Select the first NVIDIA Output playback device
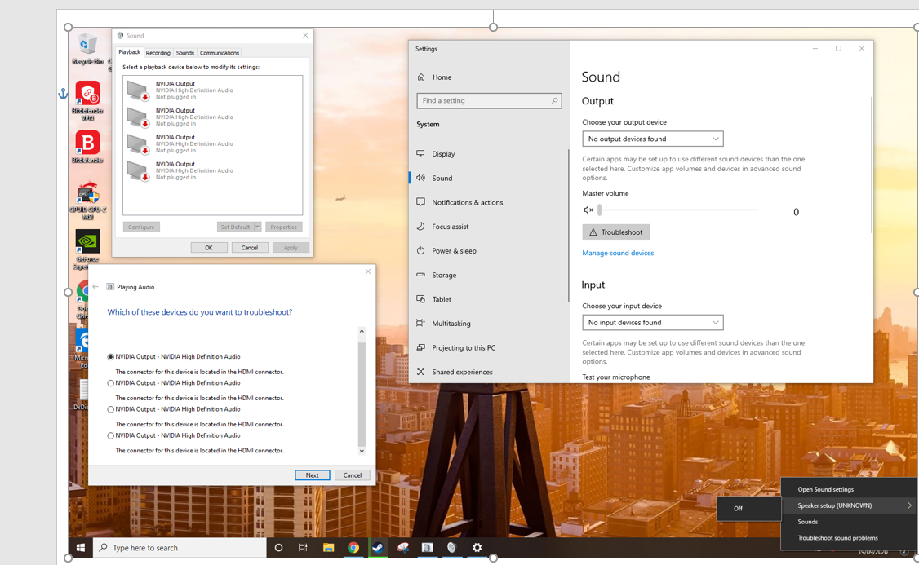The image size is (919, 565). 212,90
